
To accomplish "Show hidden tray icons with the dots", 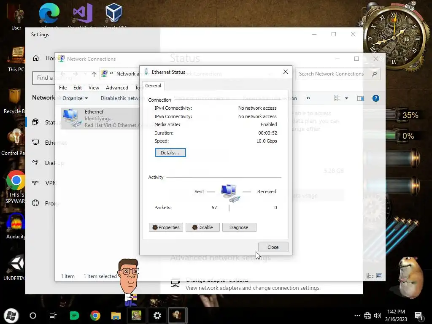I will 357,316.
